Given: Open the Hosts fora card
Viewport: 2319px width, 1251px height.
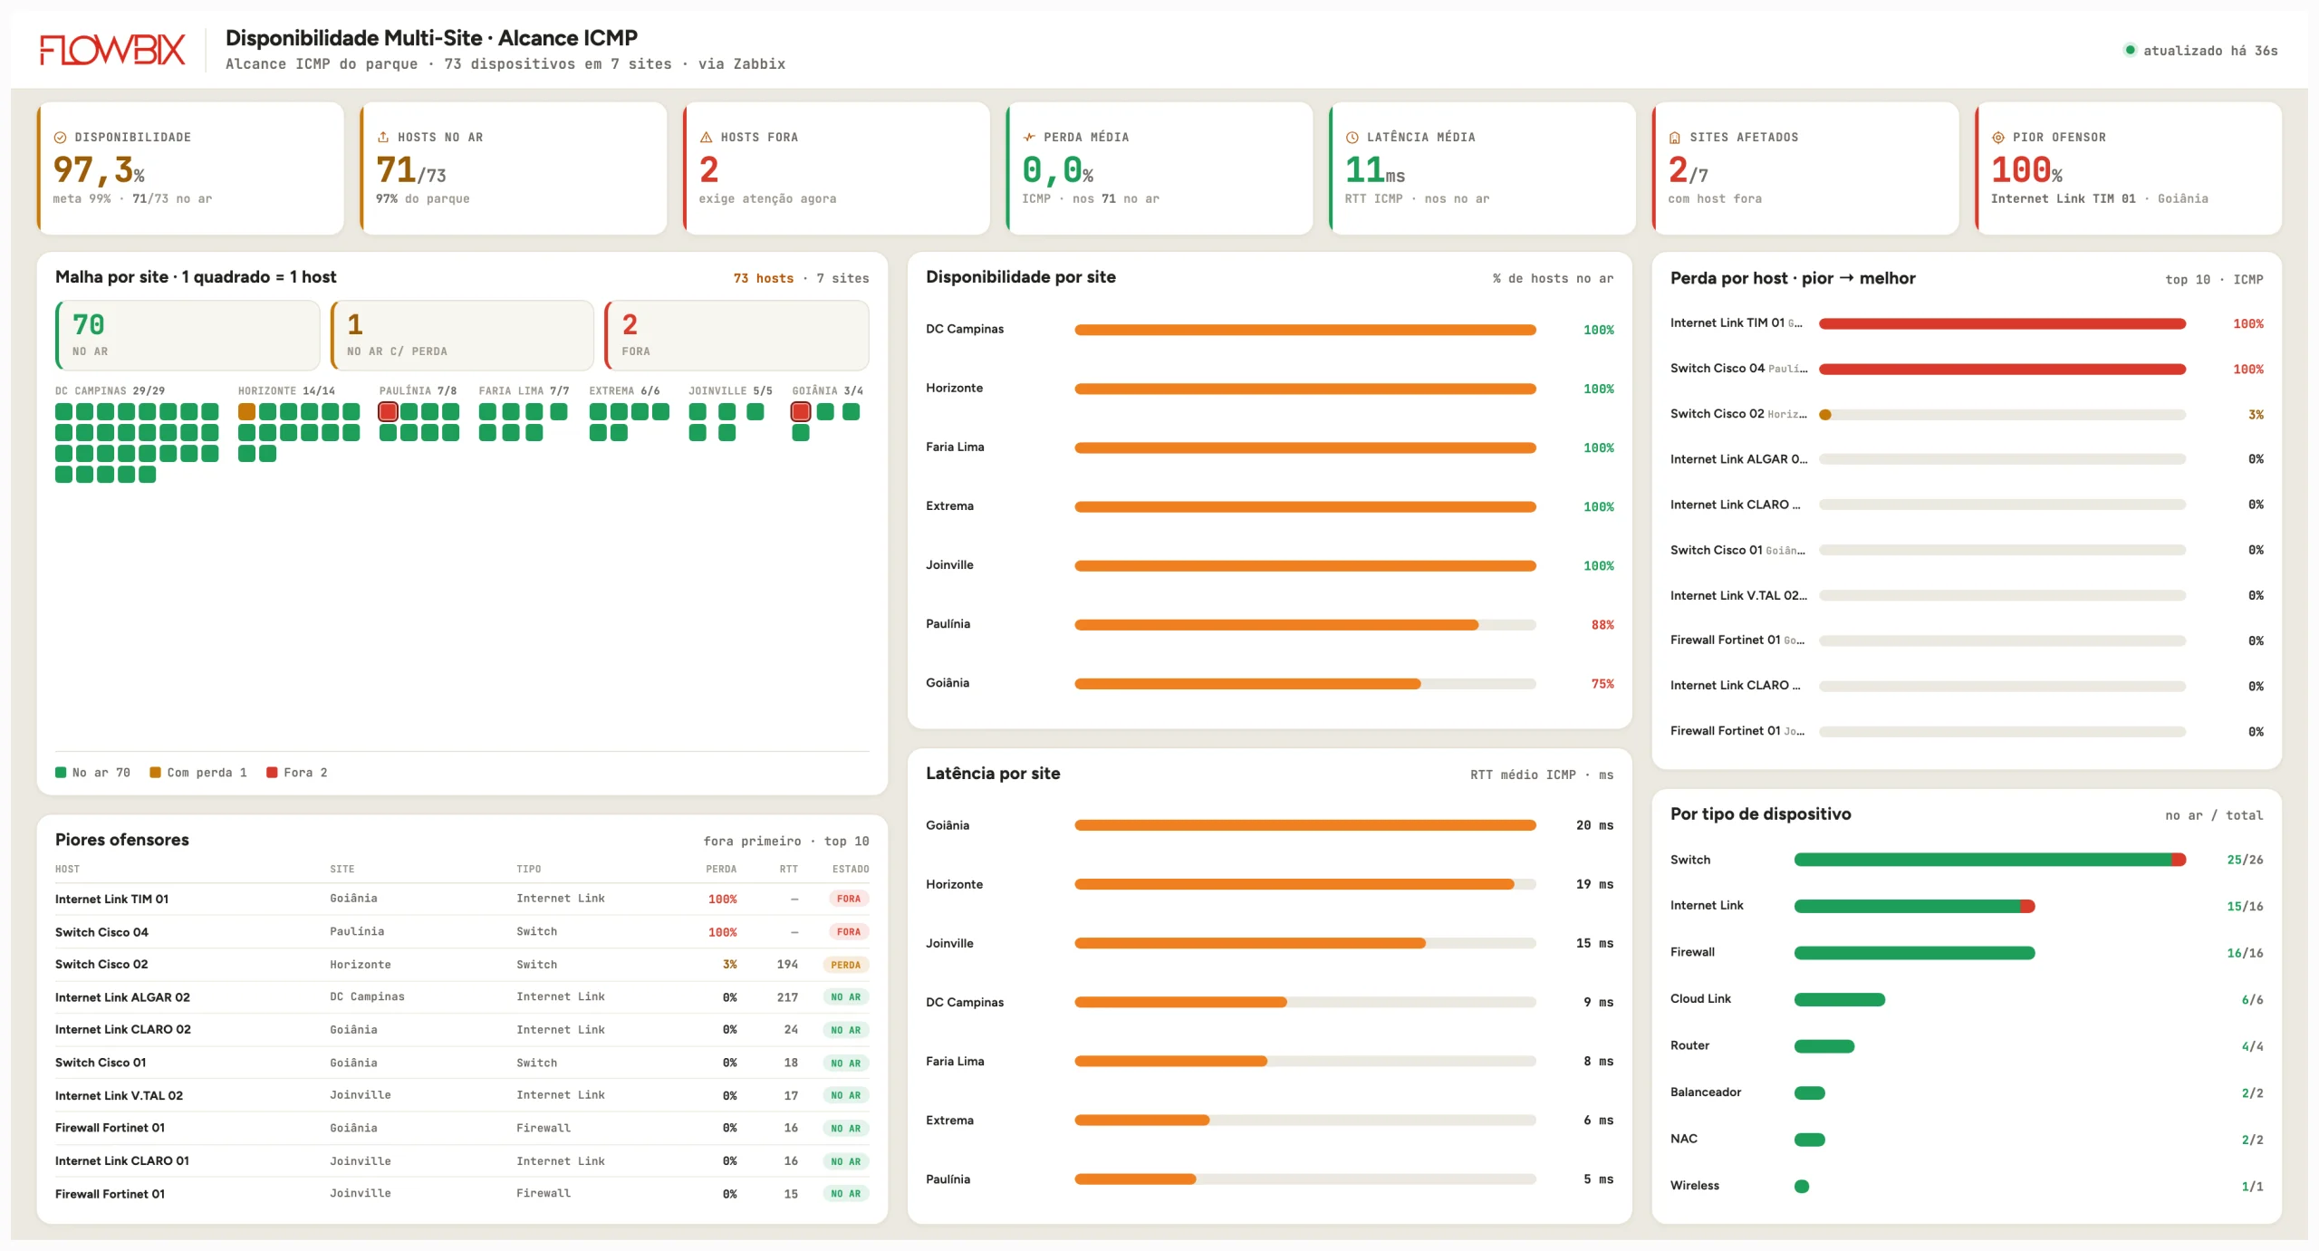Looking at the screenshot, I should pyautogui.click(x=836, y=168).
